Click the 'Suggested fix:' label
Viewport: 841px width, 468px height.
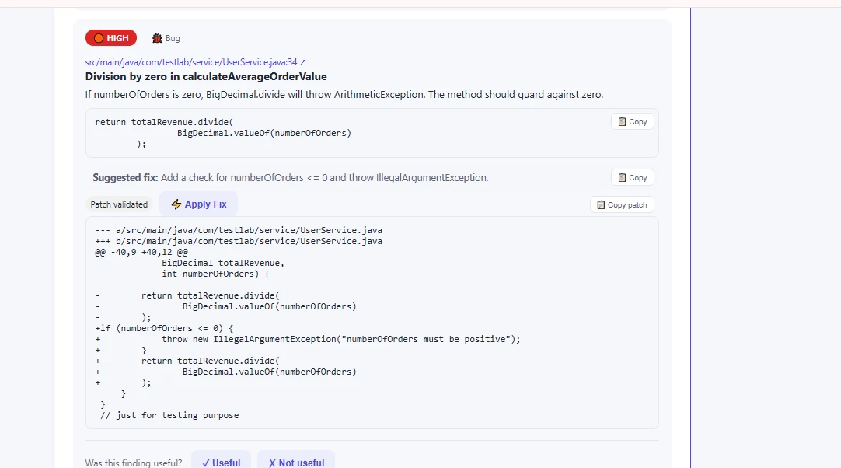coord(125,178)
